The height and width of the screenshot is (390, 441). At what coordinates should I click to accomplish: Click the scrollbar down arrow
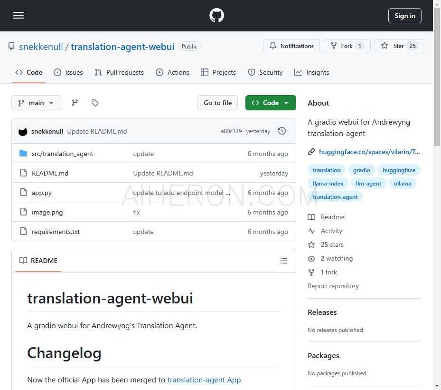tap(437, 386)
